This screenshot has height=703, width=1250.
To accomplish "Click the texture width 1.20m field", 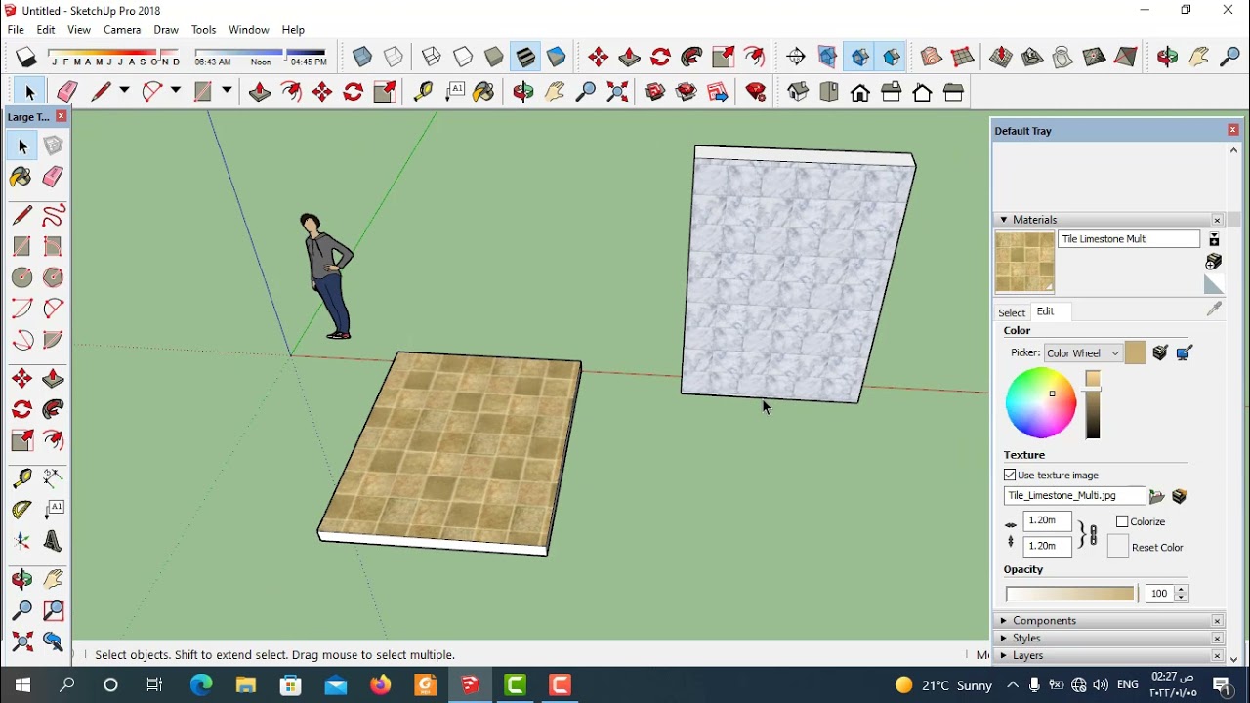I will click(1047, 521).
